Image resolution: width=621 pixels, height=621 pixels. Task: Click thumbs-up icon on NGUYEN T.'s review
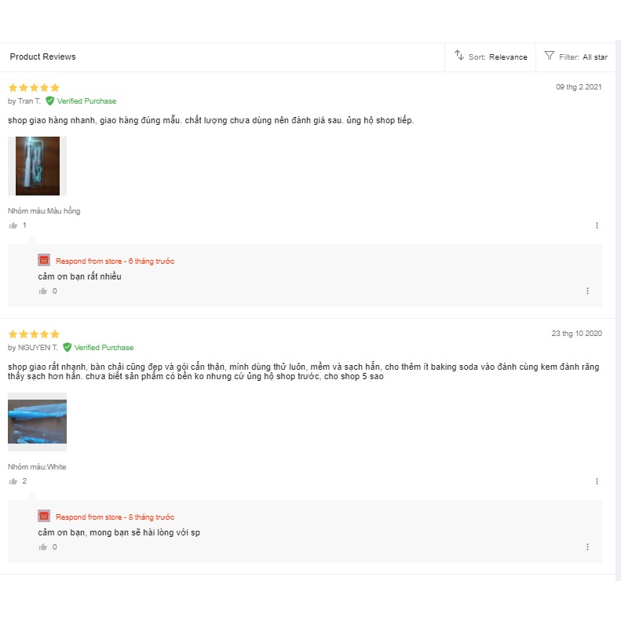(x=13, y=481)
